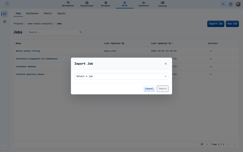Open the Select a job dropdown
This screenshot has height=152, width=243.
pos(121,76)
